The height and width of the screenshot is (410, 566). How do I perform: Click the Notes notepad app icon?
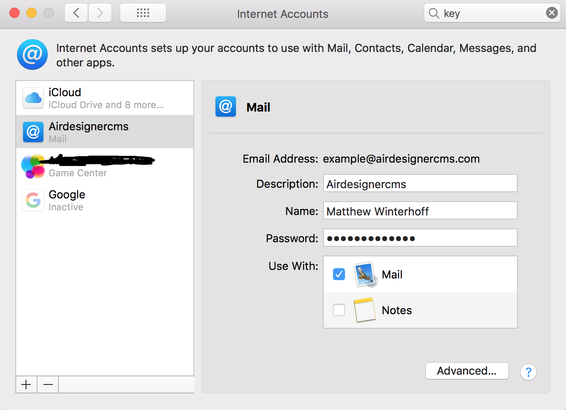click(x=365, y=310)
